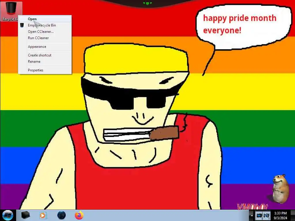Choose Create shortcut
The width and height of the screenshot is (295, 221).
45,55
